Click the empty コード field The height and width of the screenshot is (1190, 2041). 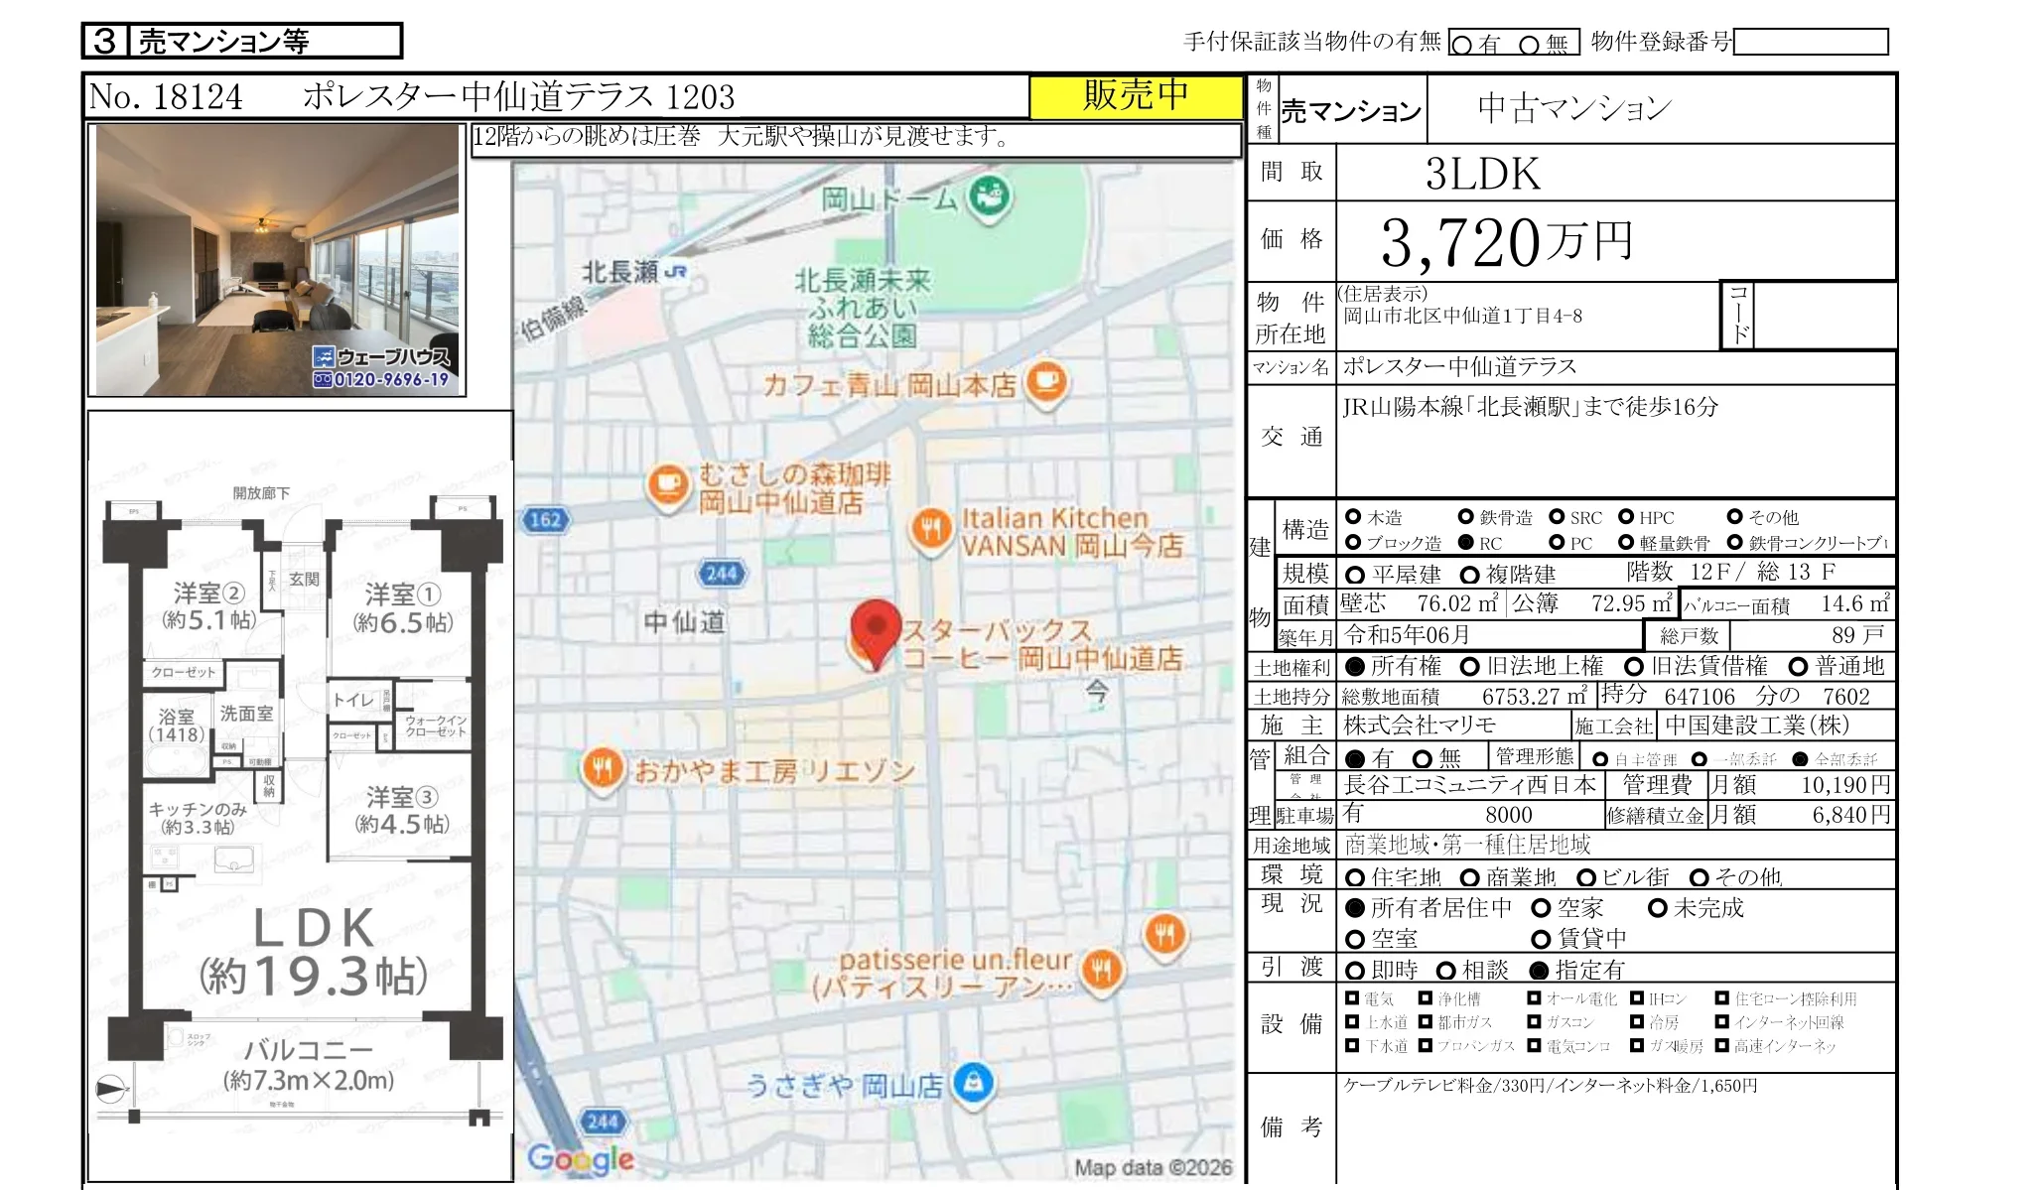pyautogui.click(x=1825, y=316)
